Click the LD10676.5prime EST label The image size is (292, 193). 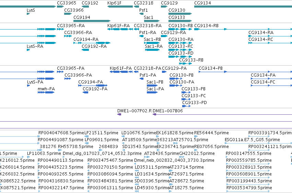coord(139,133)
